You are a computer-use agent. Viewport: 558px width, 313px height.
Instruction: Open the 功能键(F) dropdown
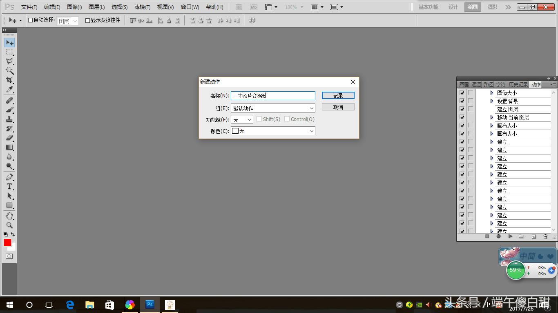pos(242,119)
